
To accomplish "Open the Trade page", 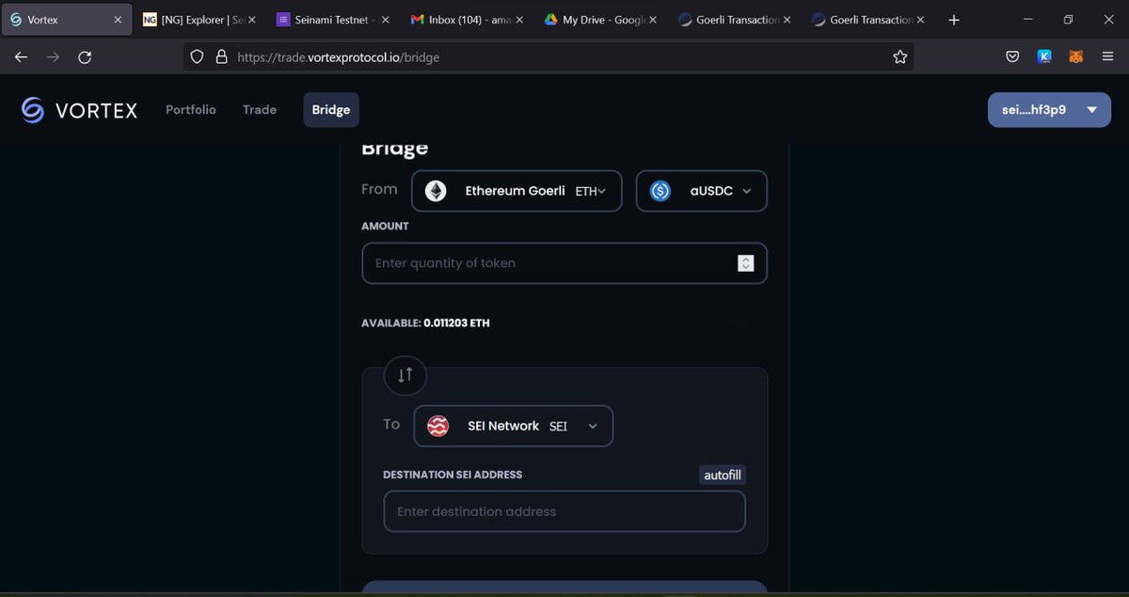I will 260,110.
